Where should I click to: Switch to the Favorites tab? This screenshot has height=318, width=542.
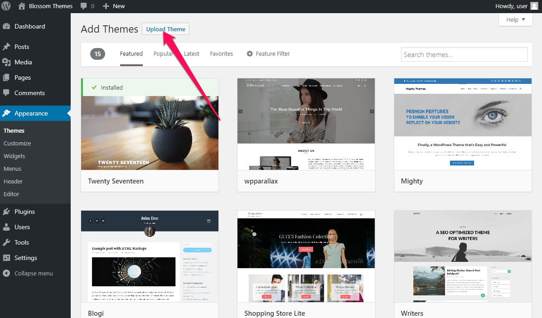222,54
